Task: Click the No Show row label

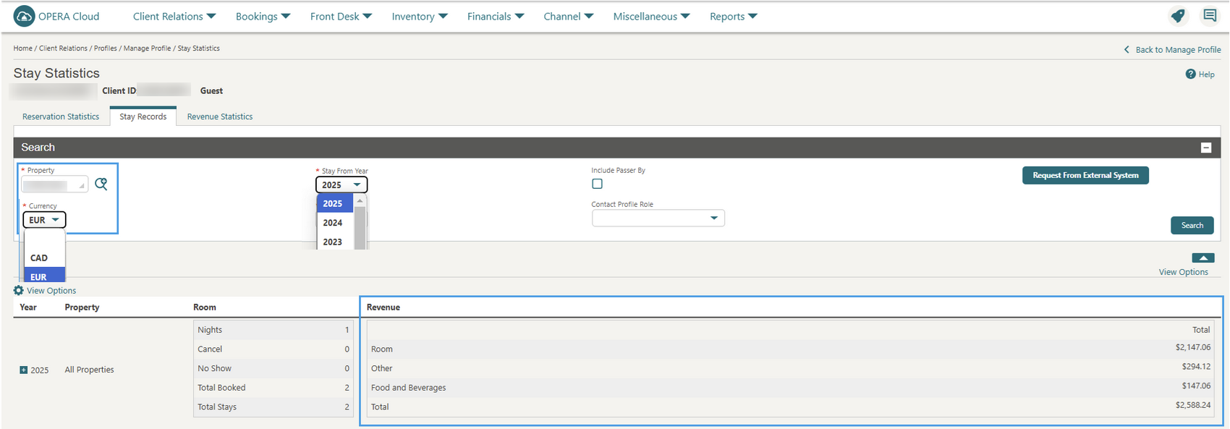Action: coord(215,368)
